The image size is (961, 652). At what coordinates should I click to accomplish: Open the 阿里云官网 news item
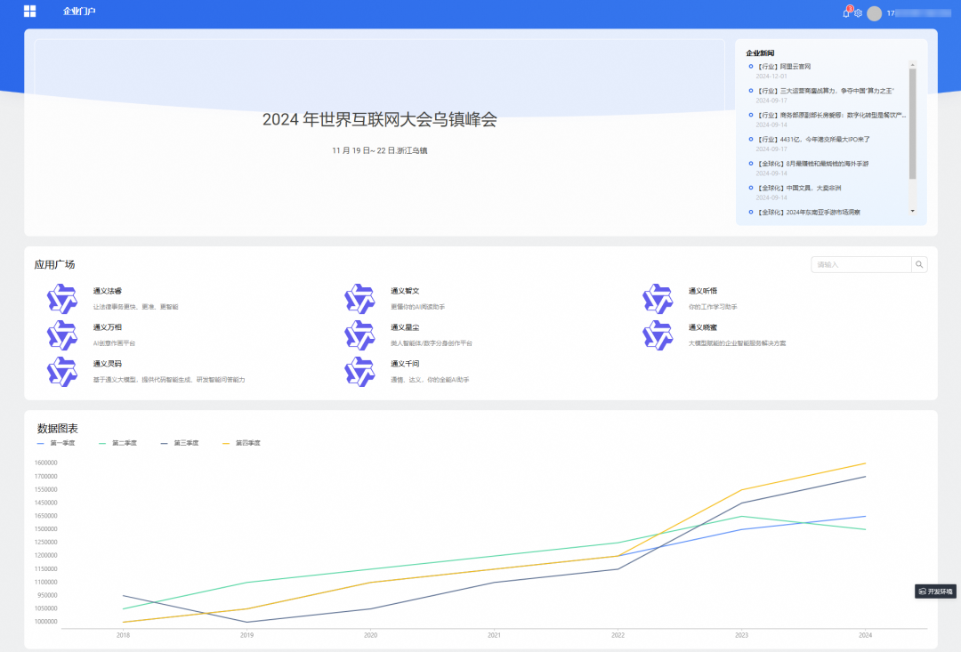pos(784,66)
